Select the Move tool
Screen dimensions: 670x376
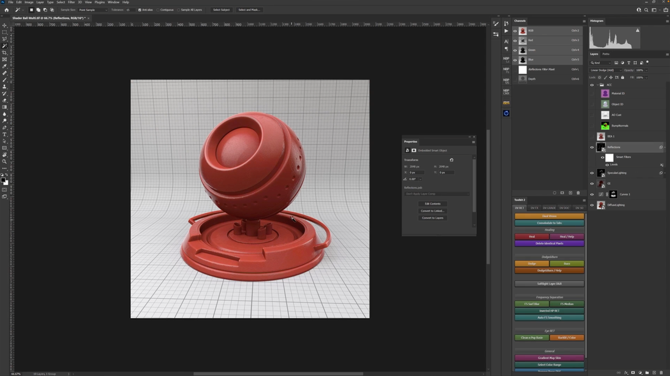pyautogui.click(x=4, y=25)
